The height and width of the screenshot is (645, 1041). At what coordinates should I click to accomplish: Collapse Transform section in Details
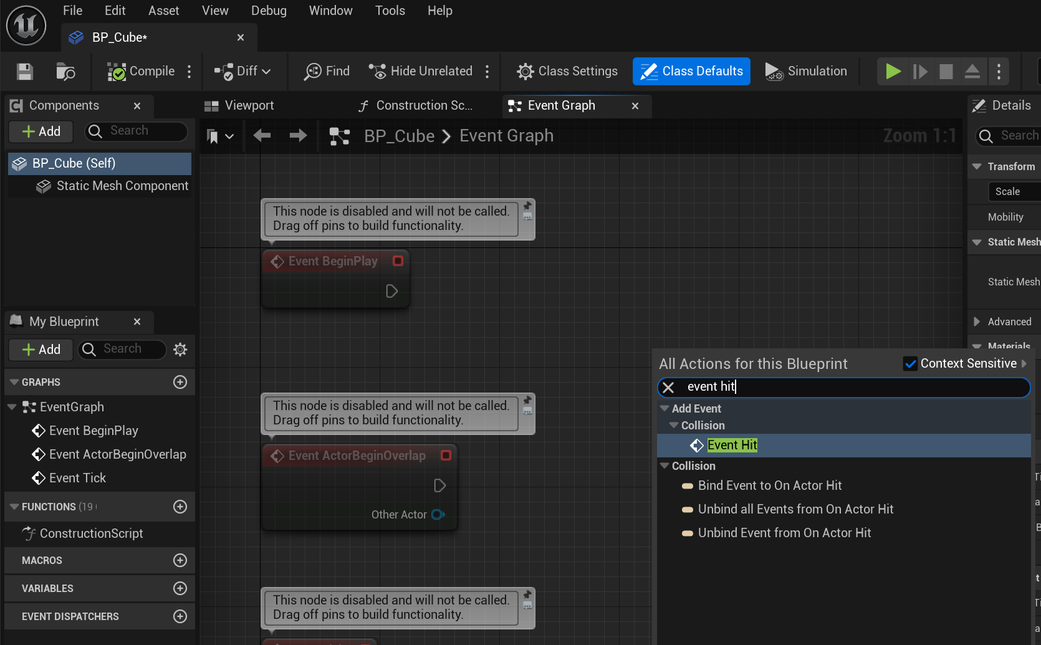977,166
